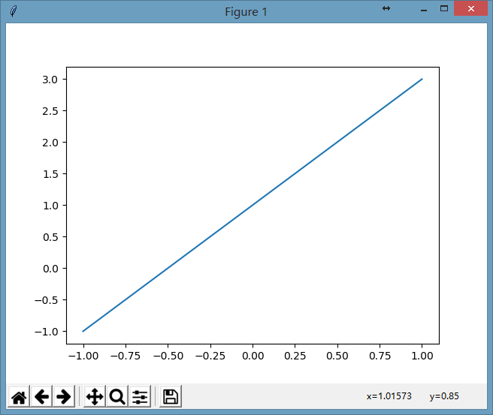Screen dimensions: 493x415
Task: Click the 0.00 x-axis tick label
Action: pyautogui.click(x=253, y=356)
